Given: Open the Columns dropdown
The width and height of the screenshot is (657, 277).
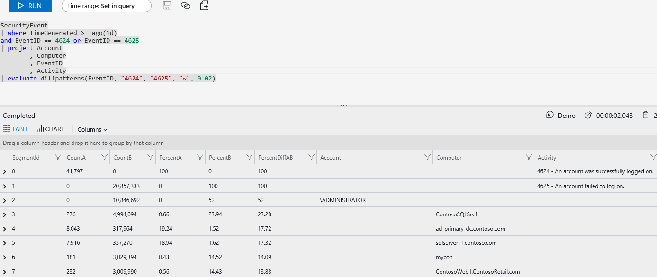Looking at the screenshot, I should click(x=92, y=129).
